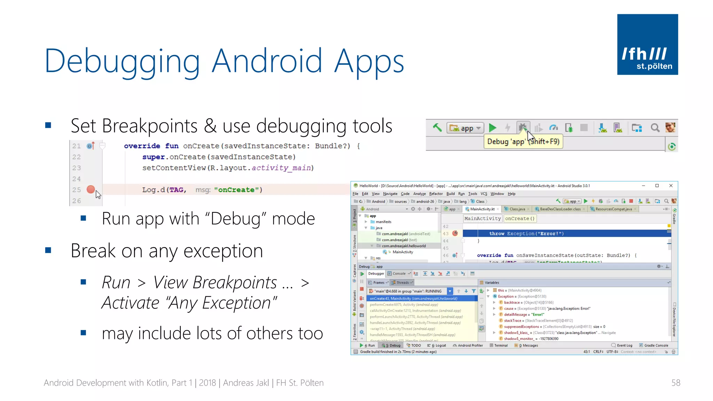Switch to the Class.java editor tab

pyautogui.click(x=517, y=209)
